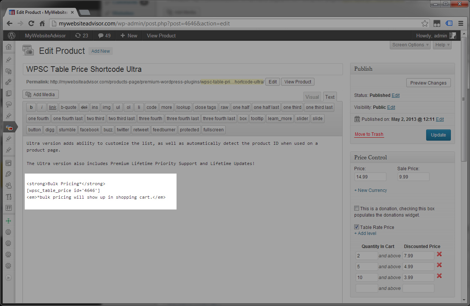This screenshot has width=470, height=306.
Task: Click the close tags quicktag button
Action: click(x=205, y=107)
